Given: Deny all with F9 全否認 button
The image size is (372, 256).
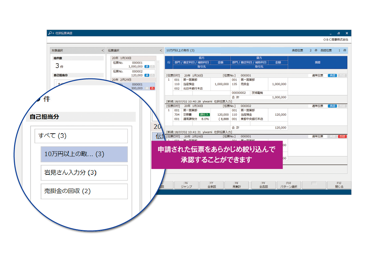Looking at the screenshot, I should coord(263,185).
